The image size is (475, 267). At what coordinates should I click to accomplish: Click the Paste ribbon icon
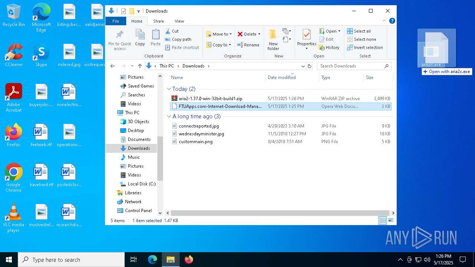coord(155,37)
